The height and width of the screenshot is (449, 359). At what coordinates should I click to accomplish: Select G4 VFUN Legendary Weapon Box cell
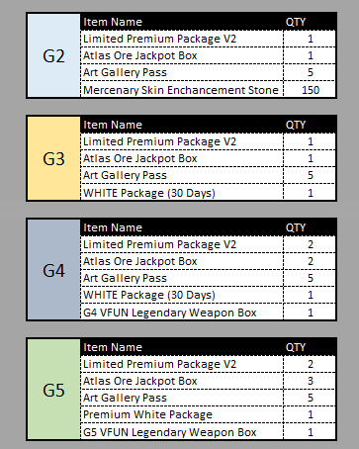click(182, 312)
